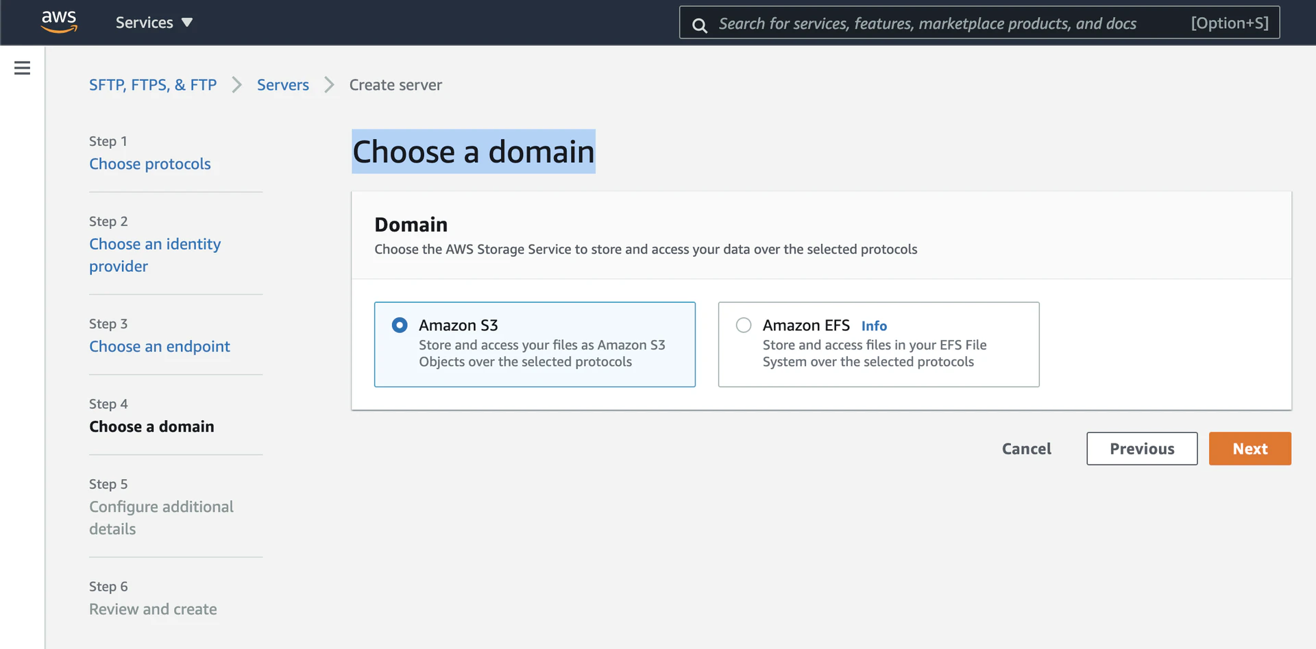Click the Choose a domain page heading

pos(474,151)
